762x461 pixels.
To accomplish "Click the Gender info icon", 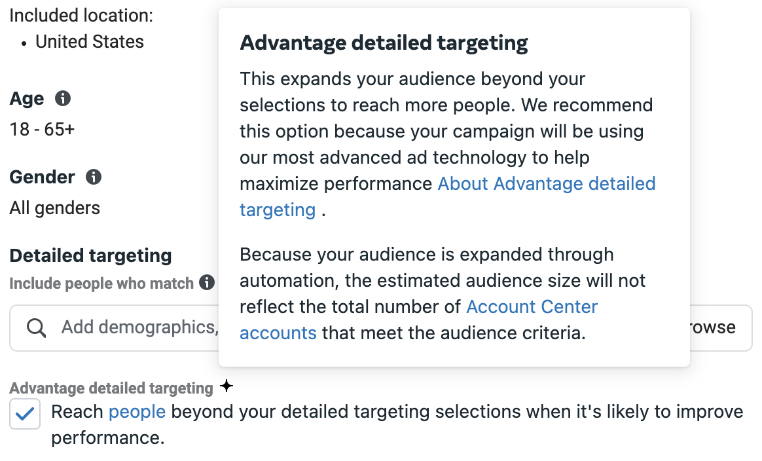I will point(94,177).
